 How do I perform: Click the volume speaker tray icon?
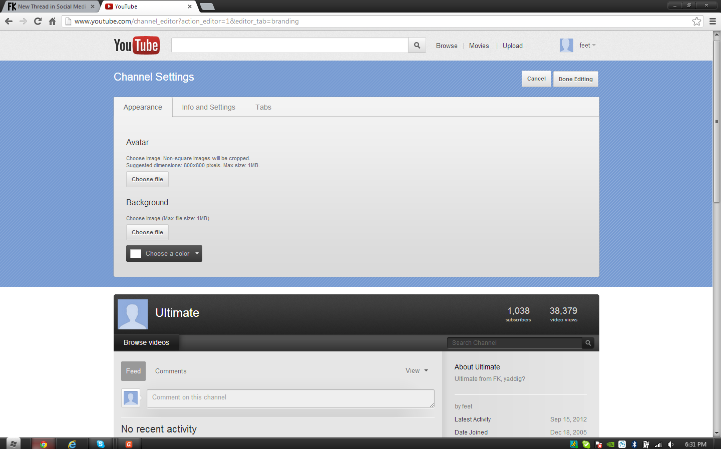pyautogui.click(x=670, y=444)
